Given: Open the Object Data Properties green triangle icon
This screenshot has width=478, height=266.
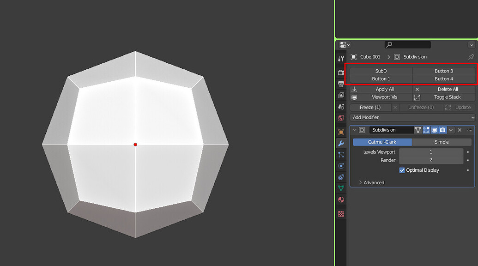Looking at the screenshot, I should pyautogui.click(x=341, y=189).
